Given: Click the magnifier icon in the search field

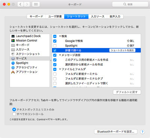Looking at the screenshot, I should click(124, 4).
